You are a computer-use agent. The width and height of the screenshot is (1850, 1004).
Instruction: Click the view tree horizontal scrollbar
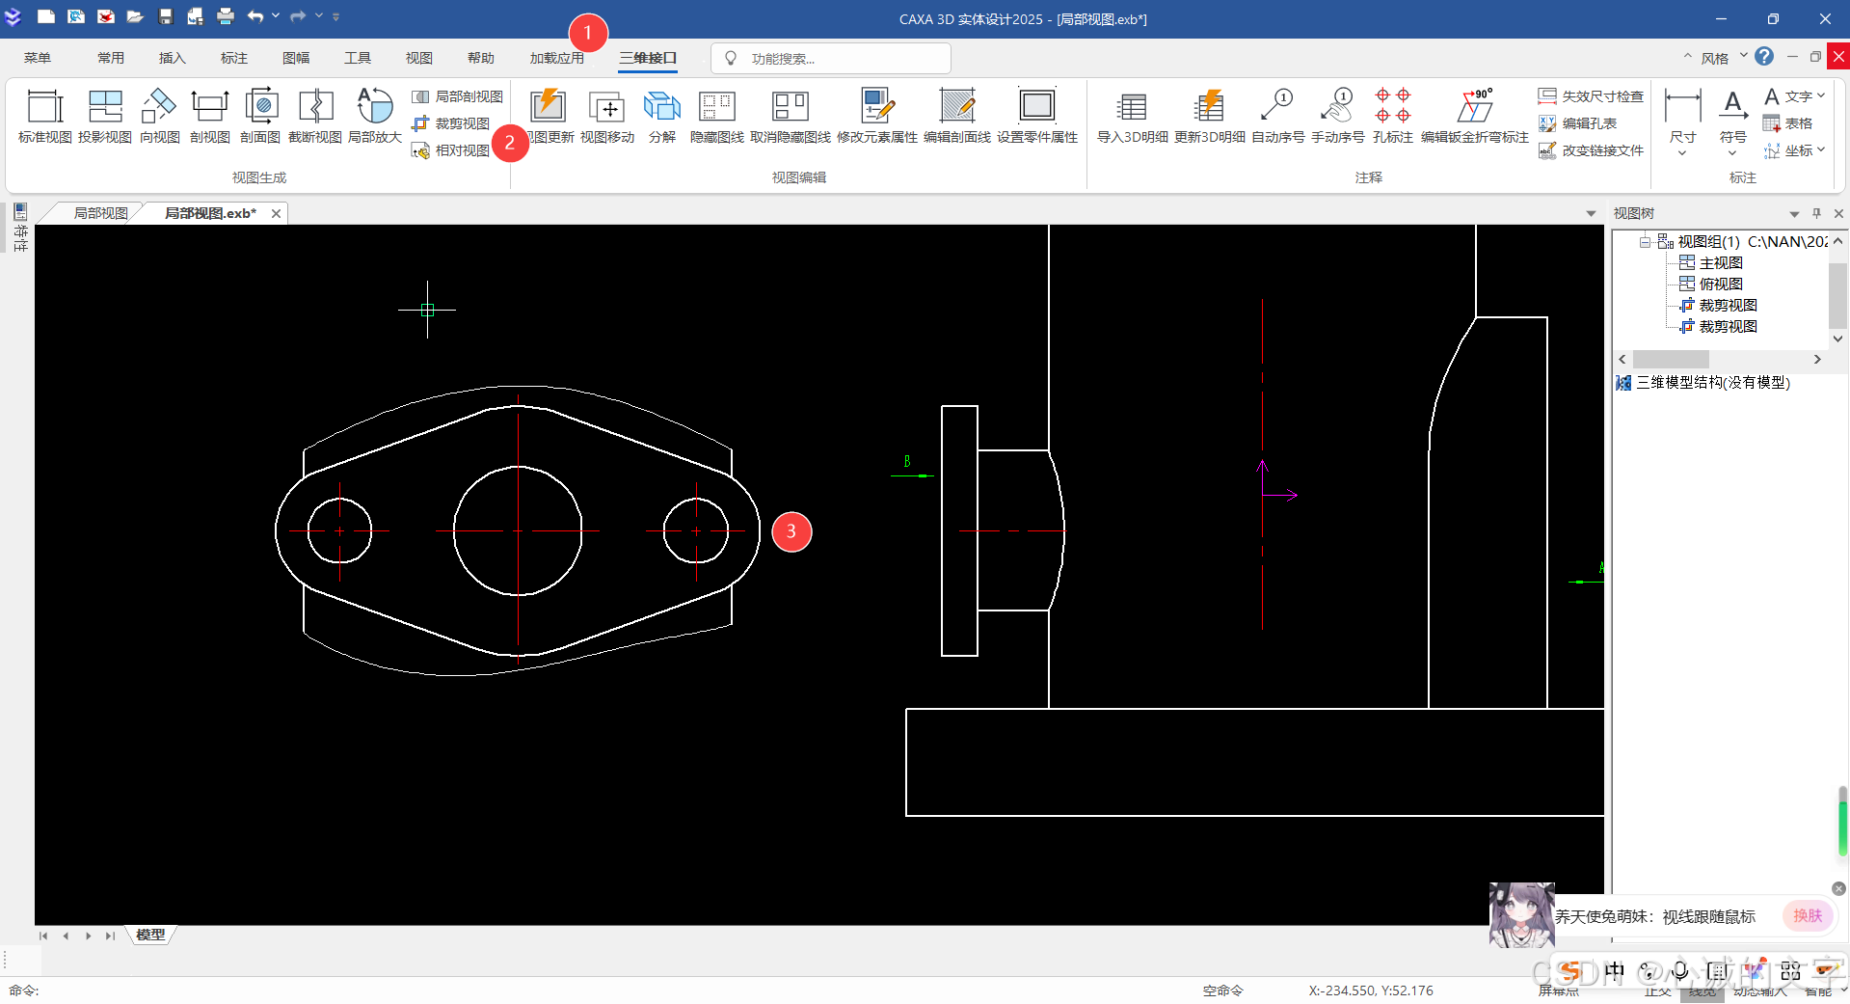tap(1671, 359)
